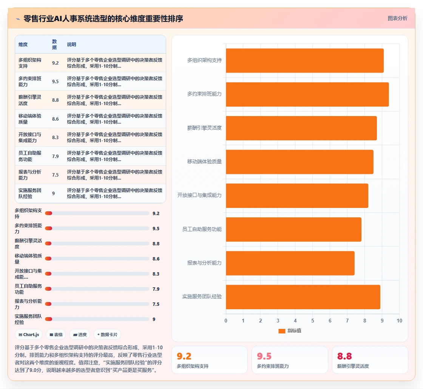Viewport: 423px width, 389px height.
Task: Click the 表格 tag pill
Action: [x=56, y=335]
